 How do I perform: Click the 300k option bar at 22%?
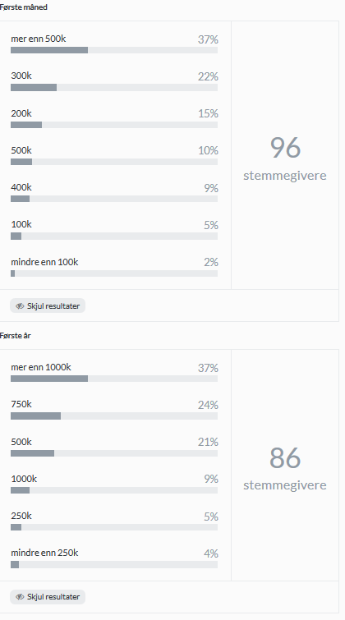pos(114,87)
